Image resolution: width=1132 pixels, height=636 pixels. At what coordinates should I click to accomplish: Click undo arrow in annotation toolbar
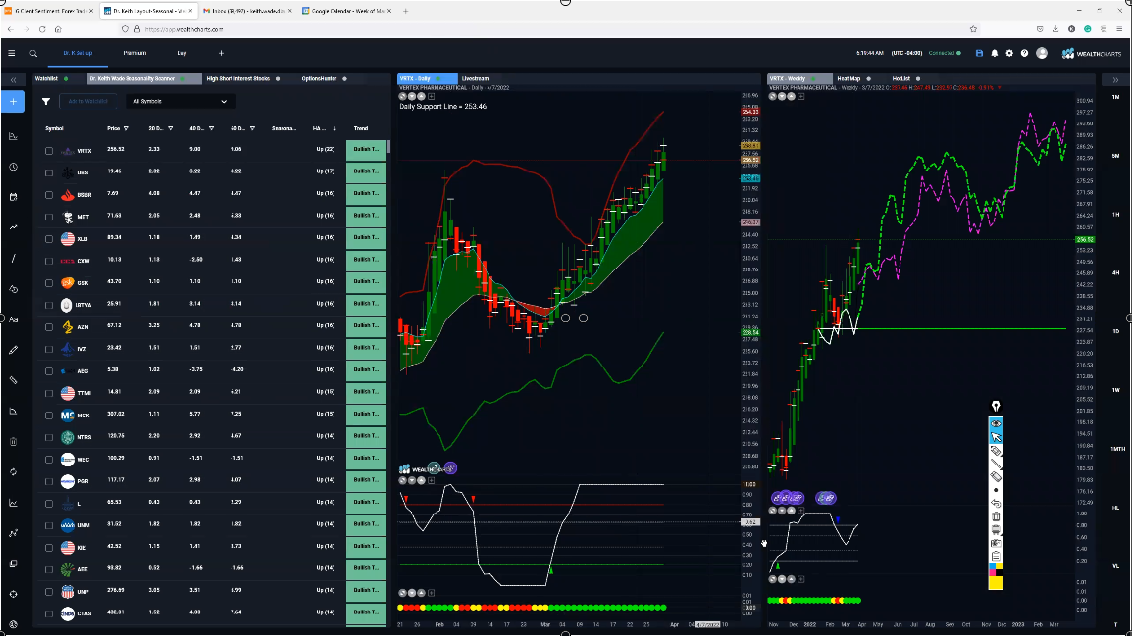tap(996, 504)
